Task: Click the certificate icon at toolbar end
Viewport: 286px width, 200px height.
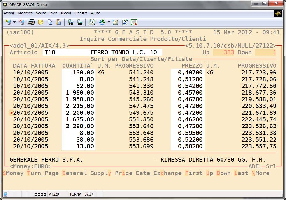Action: [x=134, y=22]
